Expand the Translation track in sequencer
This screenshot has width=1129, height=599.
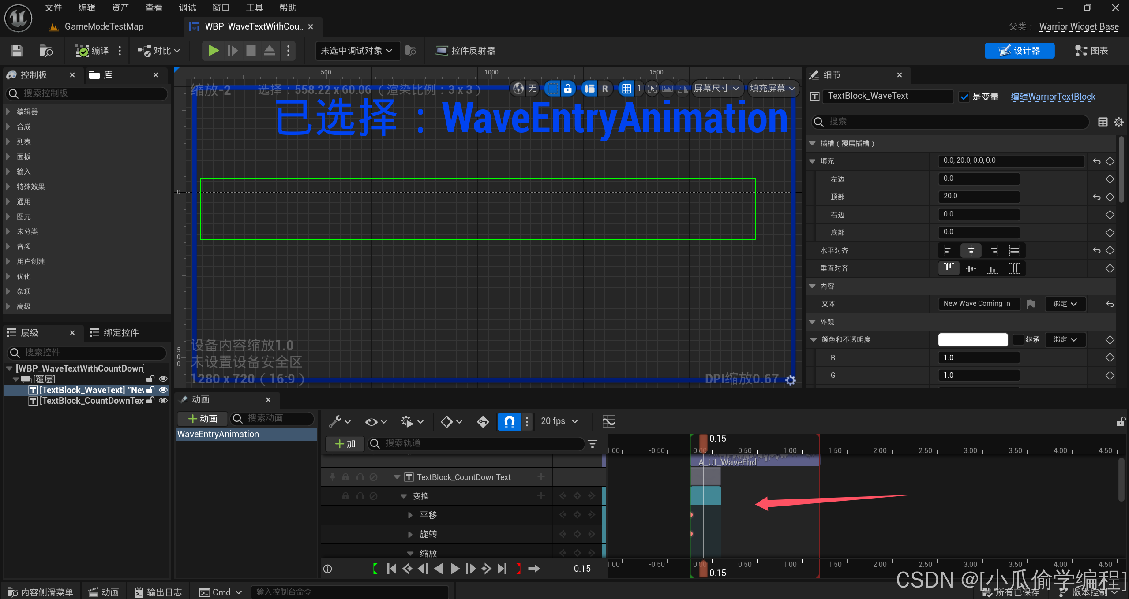tap(410, 515)
